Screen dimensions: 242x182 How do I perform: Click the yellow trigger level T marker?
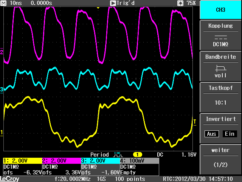pos(195,122)
